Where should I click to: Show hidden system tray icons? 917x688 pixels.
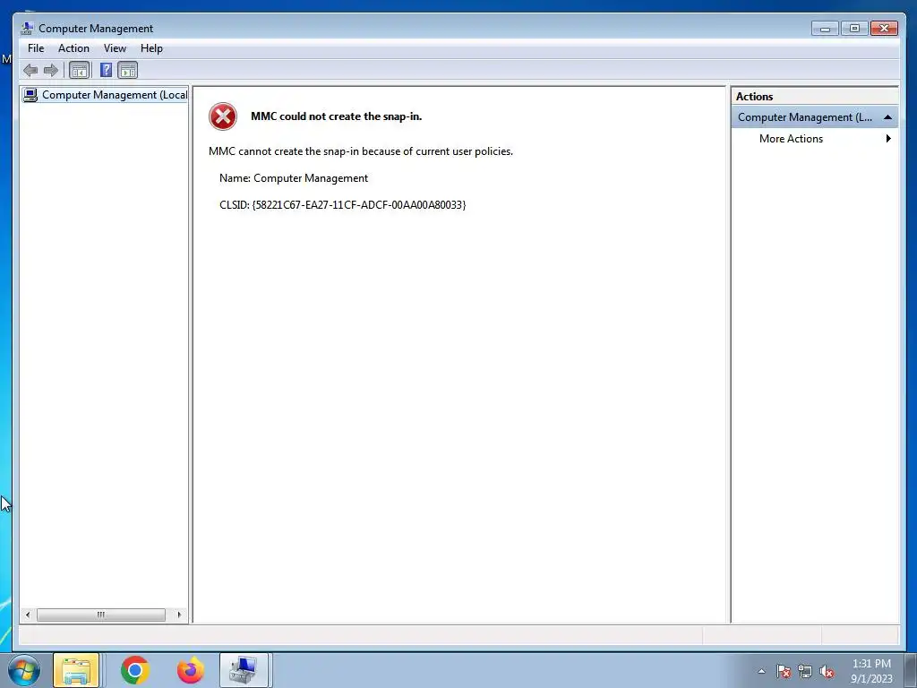tap(761, 671)
